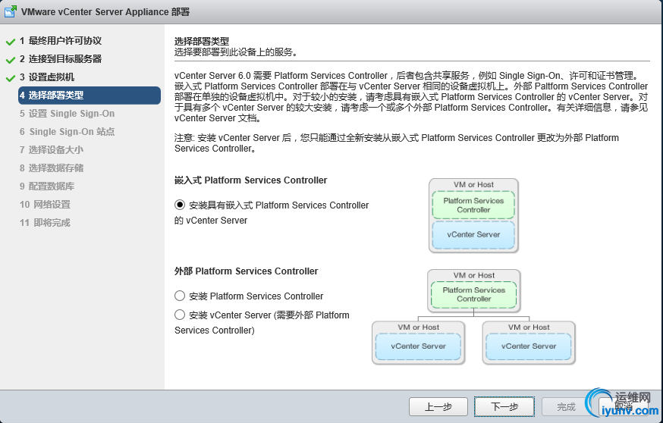
Task: Click the 嵌入式 Platform Services Controller heading
Action: (x=251, y=180)
